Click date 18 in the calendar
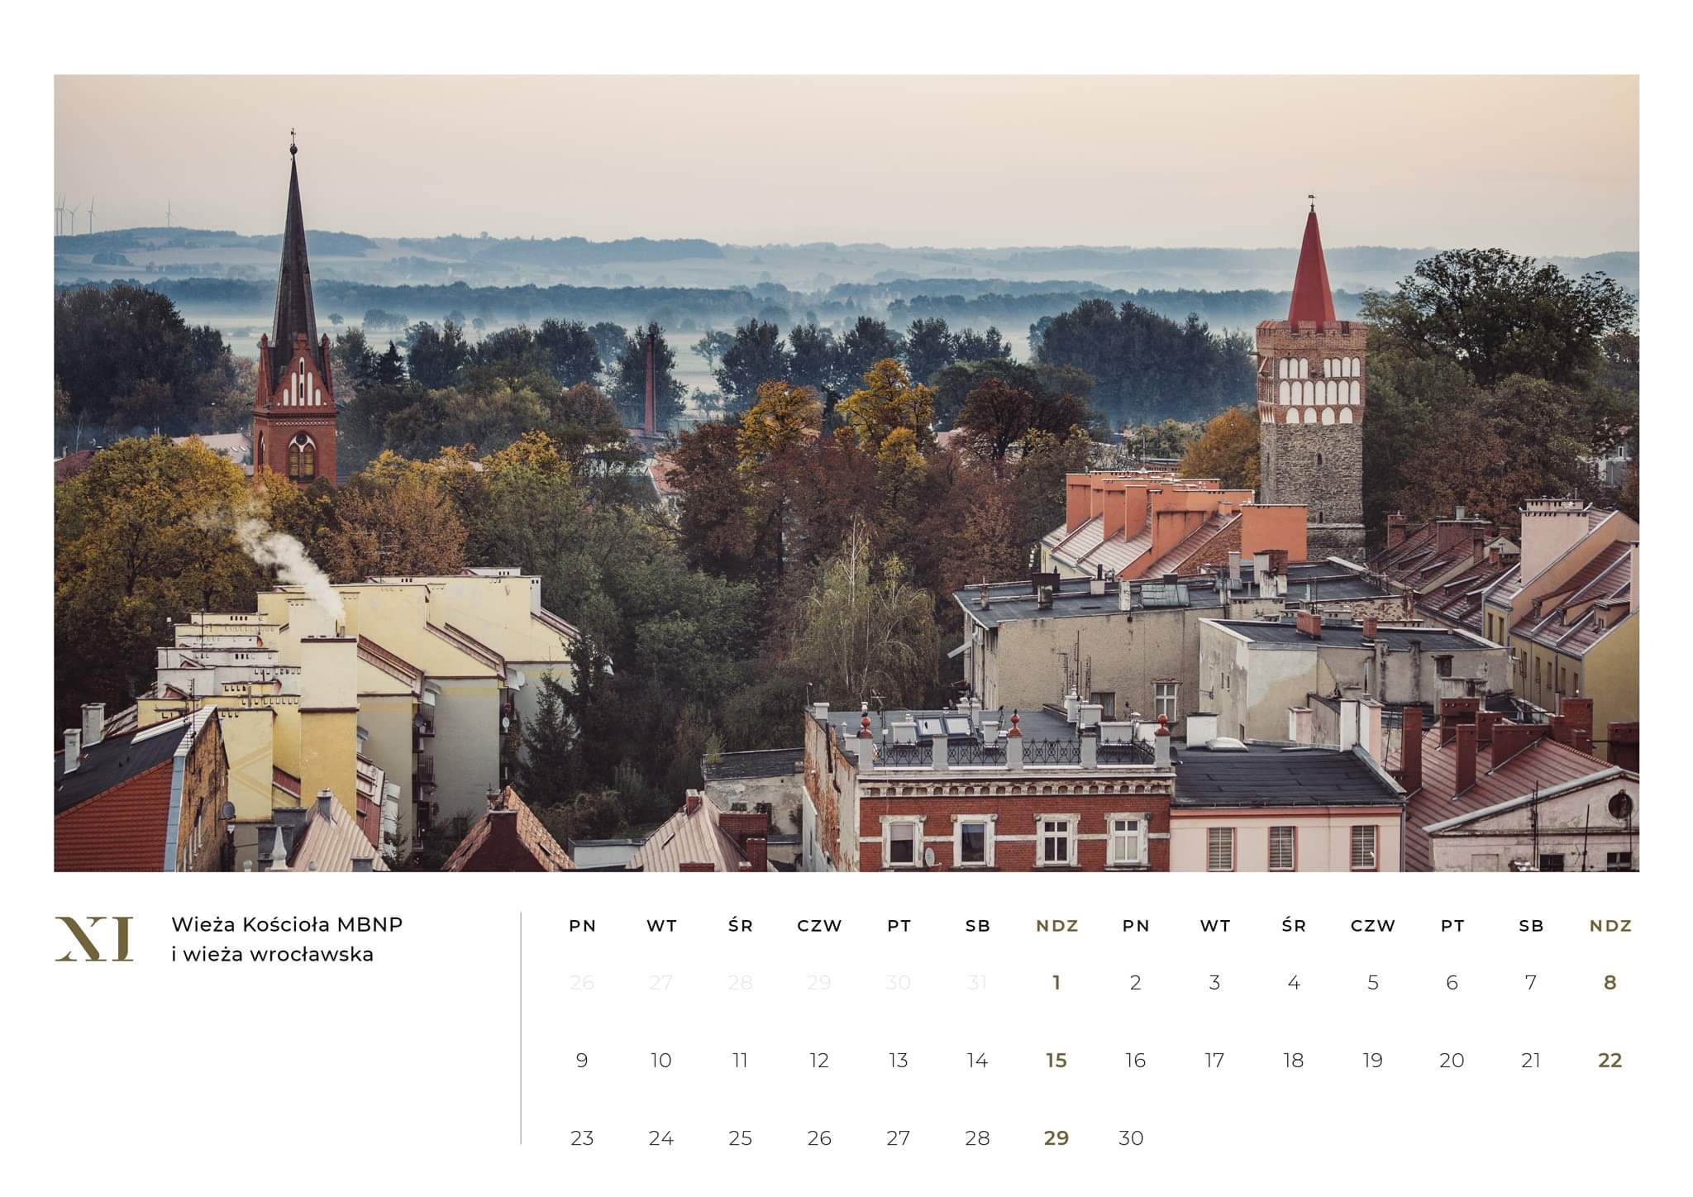The height and width of the screenshot is (1197, 1693). [1294, 1060]
